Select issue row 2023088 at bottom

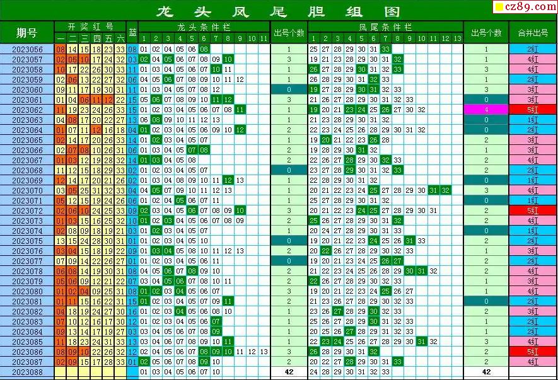27,372
